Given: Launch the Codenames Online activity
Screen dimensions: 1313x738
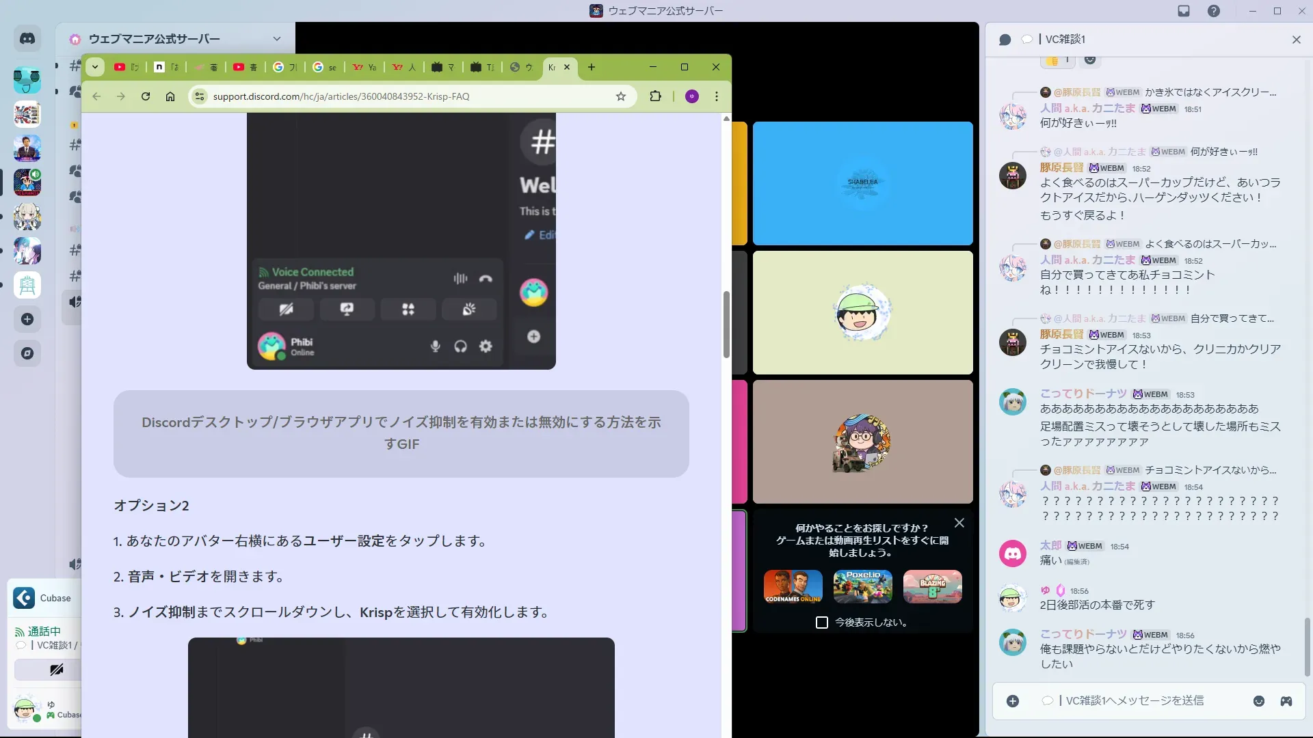Looking at the screenshot, I should pyautogui.click(x=793, y=586).
